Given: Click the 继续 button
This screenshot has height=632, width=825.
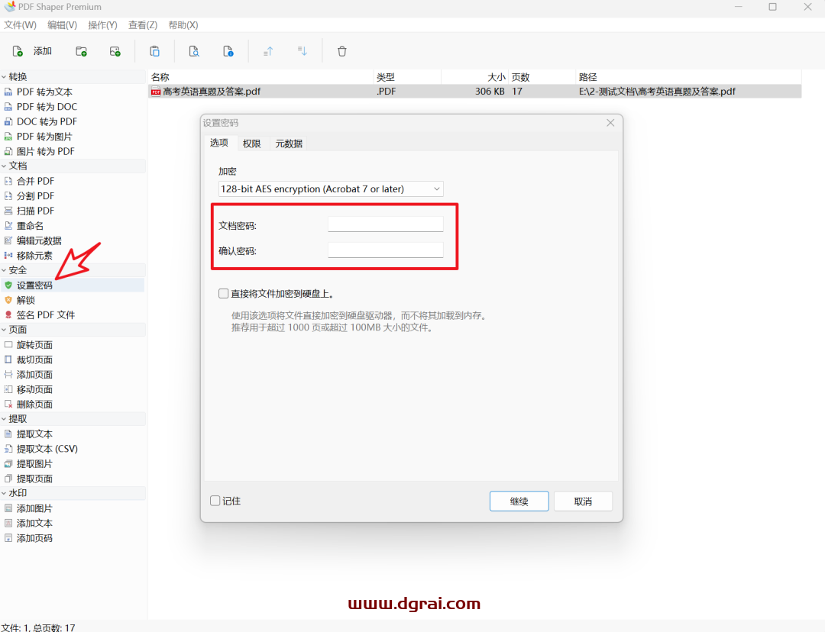Looking at the screenshot, I should click(519, 501).
